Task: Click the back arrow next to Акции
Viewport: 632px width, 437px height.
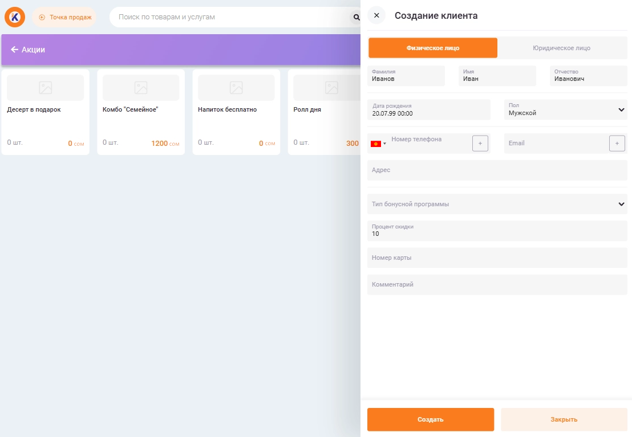Action: coord(15,50)
